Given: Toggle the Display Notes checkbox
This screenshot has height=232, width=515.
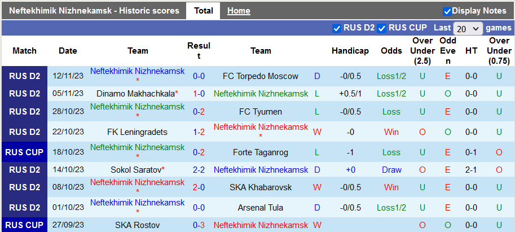Looking at the screenshot, I should point(447,11).
